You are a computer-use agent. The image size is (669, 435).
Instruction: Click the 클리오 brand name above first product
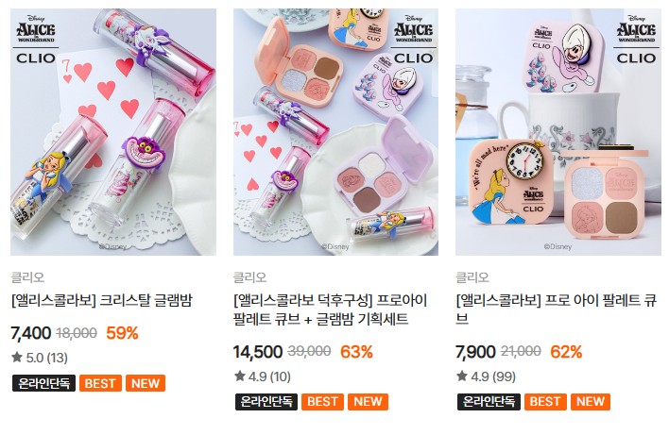tap(27, 277)
